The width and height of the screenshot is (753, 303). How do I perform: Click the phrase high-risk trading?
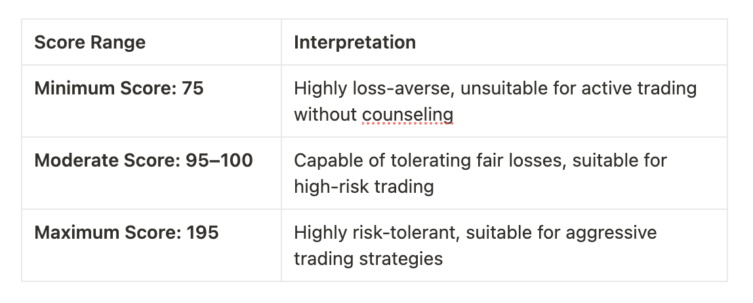click(363, 186)
